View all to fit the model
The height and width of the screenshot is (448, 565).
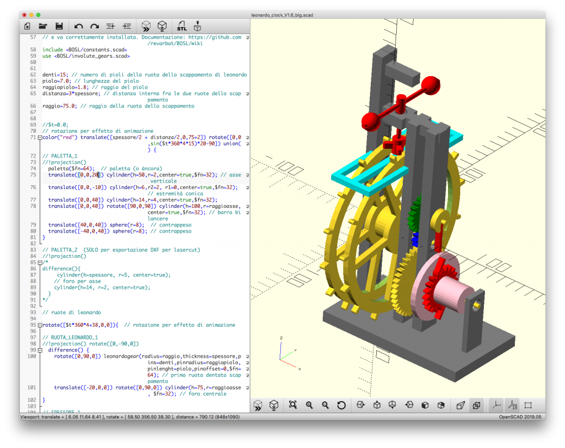pos(293,405)
